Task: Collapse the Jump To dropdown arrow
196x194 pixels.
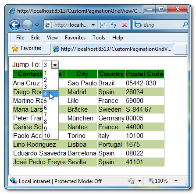Action: (55, 65)
